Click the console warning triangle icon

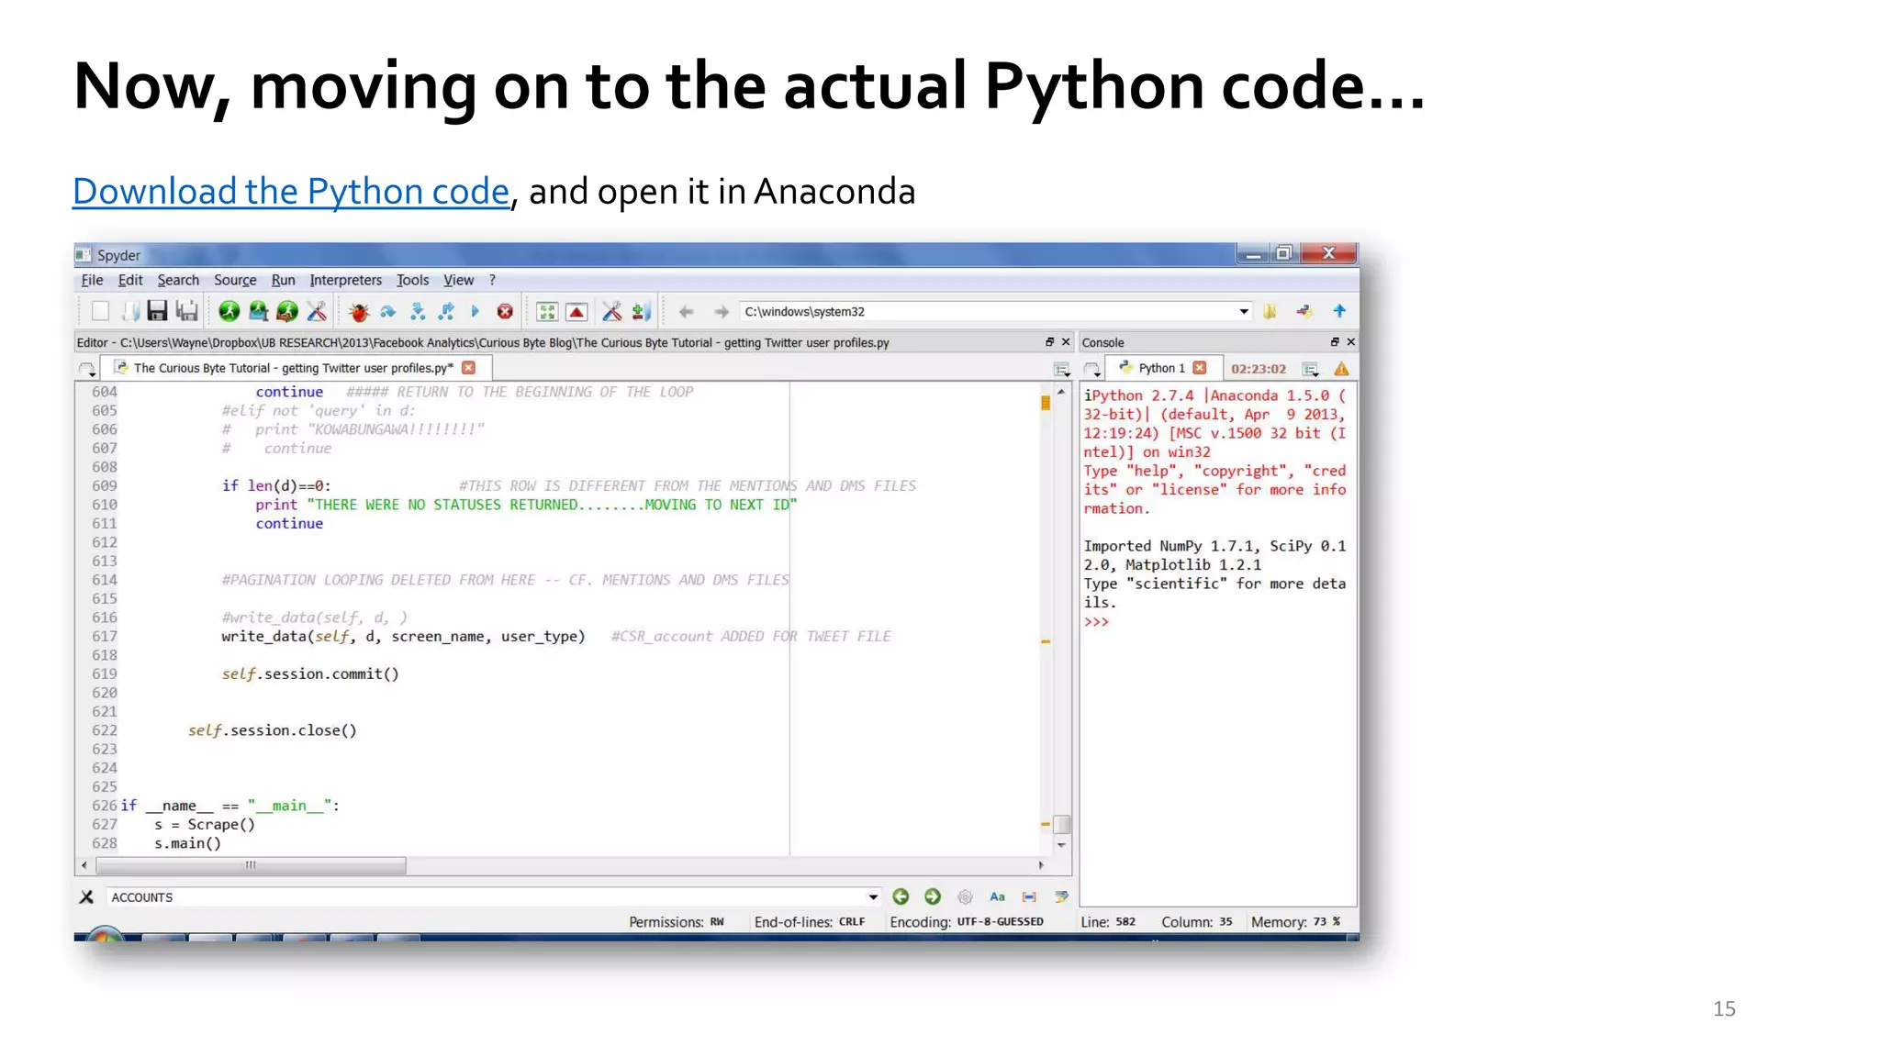point(1341,369)
